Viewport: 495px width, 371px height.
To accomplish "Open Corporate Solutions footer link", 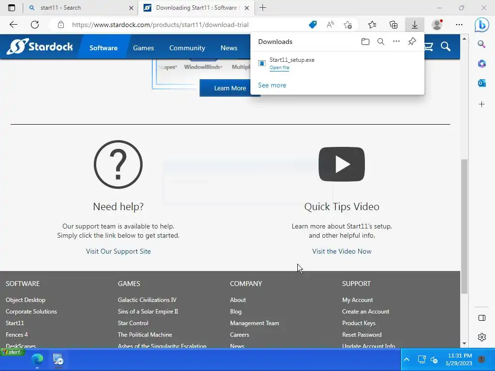I will tap(31, 312).
